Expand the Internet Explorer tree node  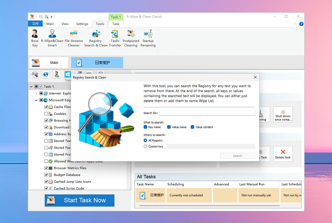(36, 94)
